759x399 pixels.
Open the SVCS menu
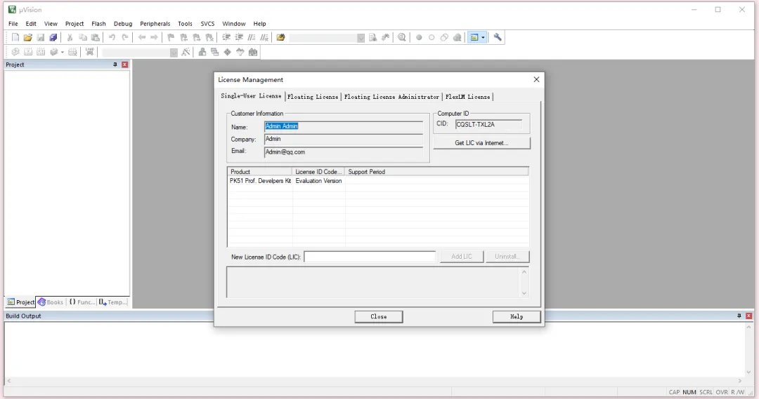coord(207,24)
